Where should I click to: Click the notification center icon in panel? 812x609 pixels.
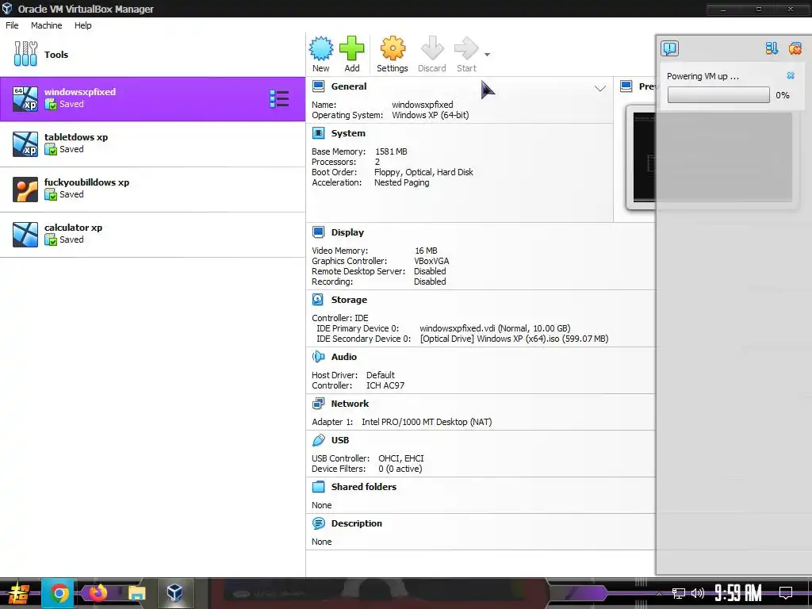pyautogui.click(x=669, y=48)
